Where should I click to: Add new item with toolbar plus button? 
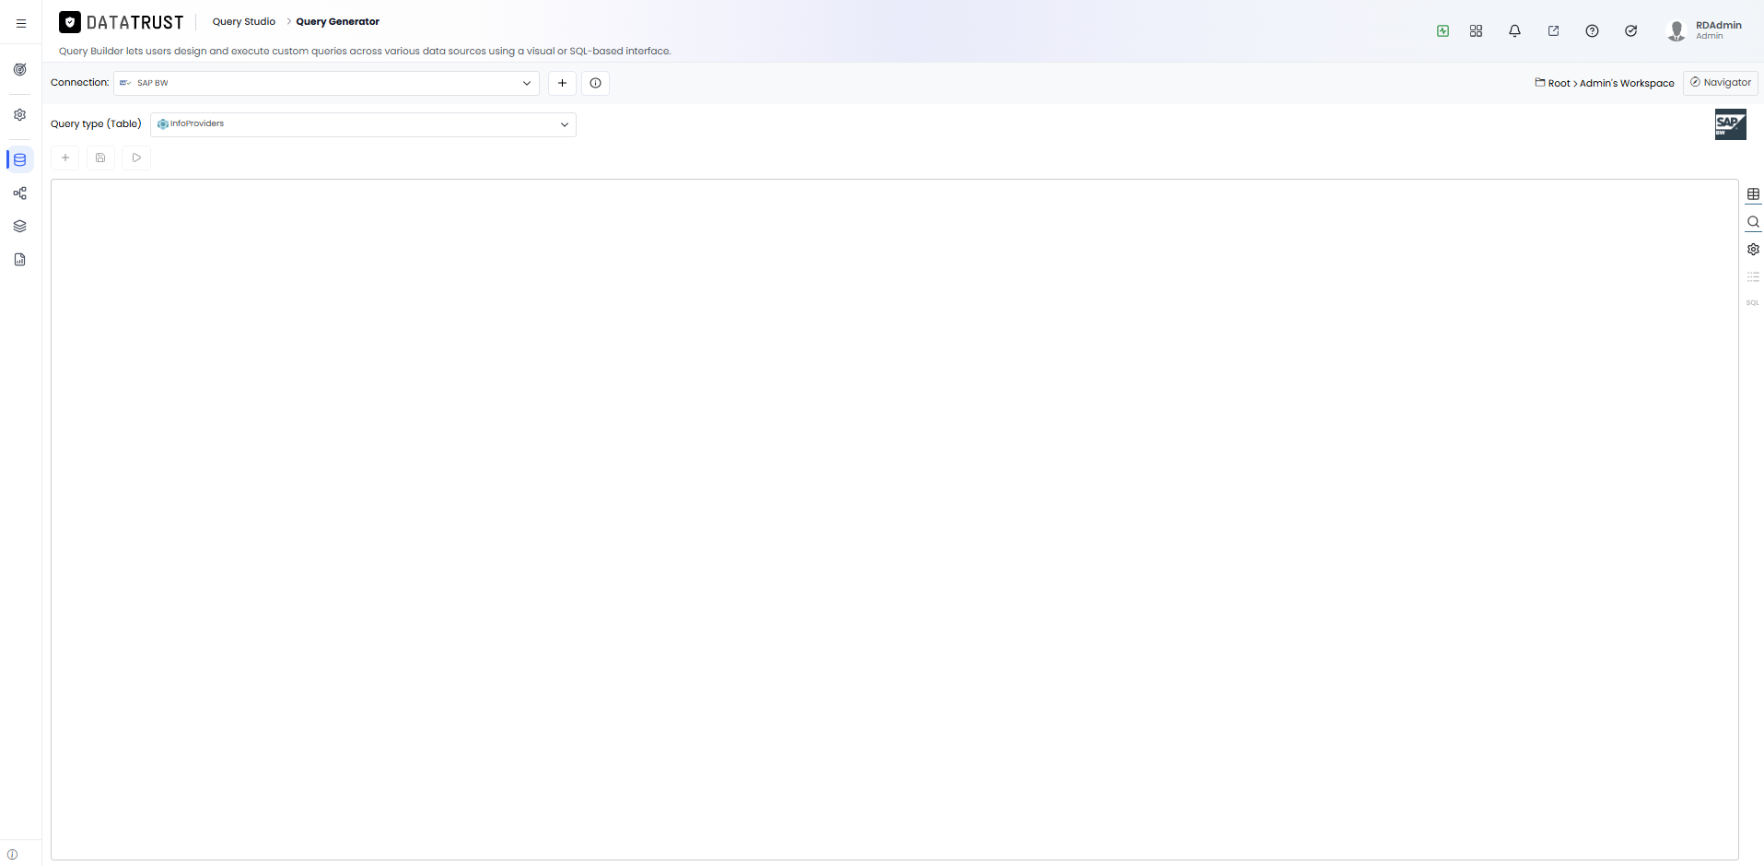click(65, 158)
